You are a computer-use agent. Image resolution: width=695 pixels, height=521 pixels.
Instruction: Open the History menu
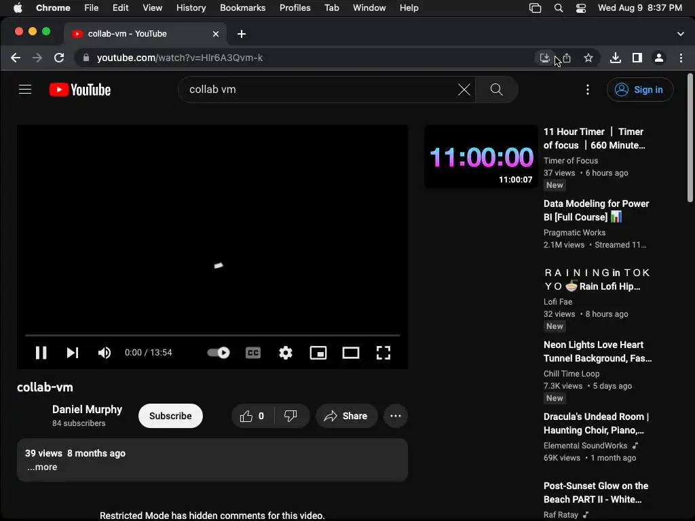pyautogui.click(x=191, y=8)
